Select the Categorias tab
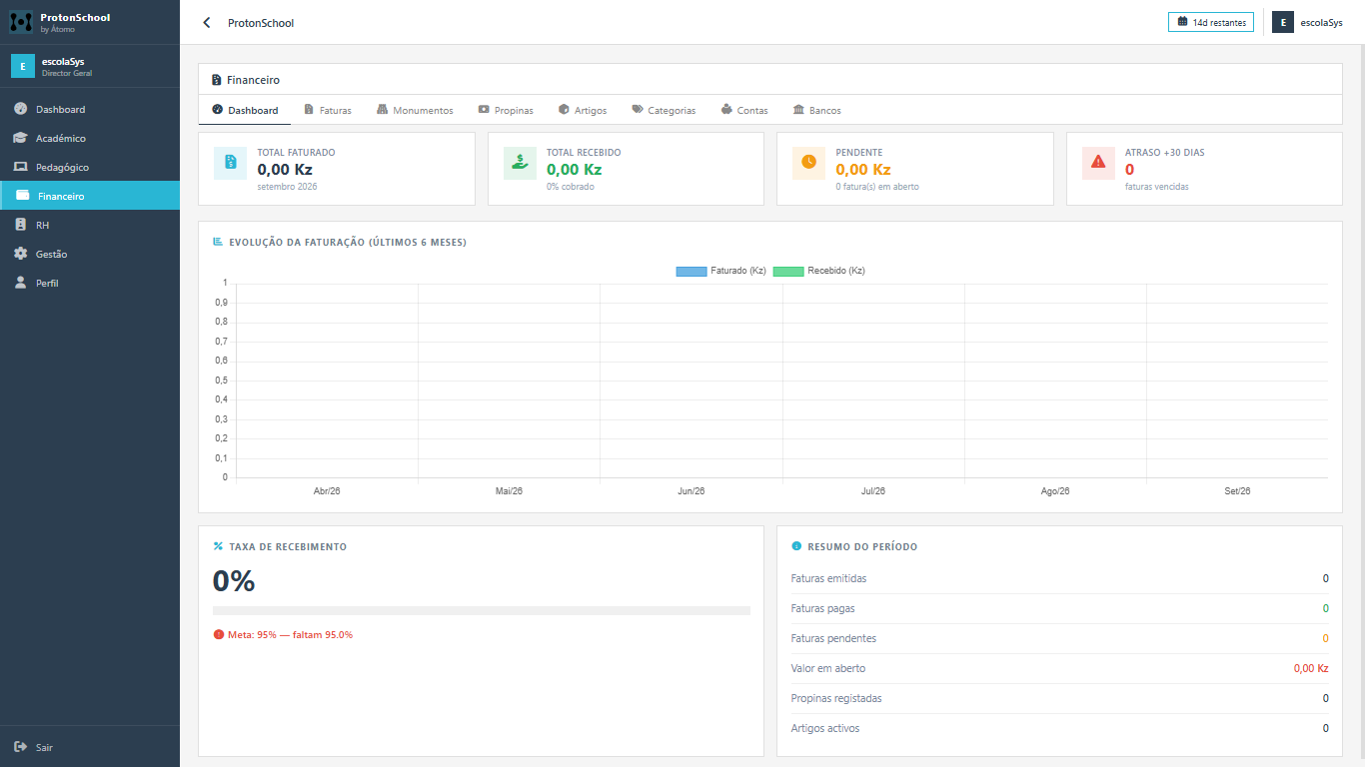 (x=664, y=110)
